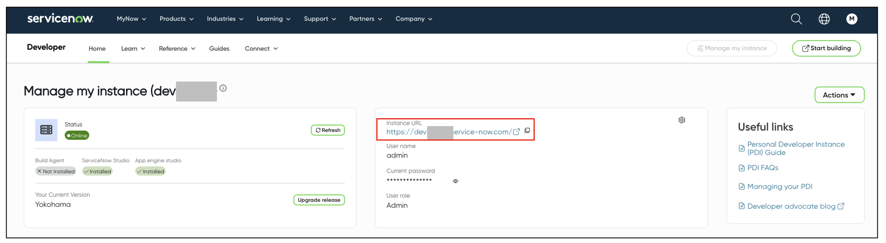Click the Build Agent Not Installed badge
This screenshot has width=886, height=243.
point(55,171)
